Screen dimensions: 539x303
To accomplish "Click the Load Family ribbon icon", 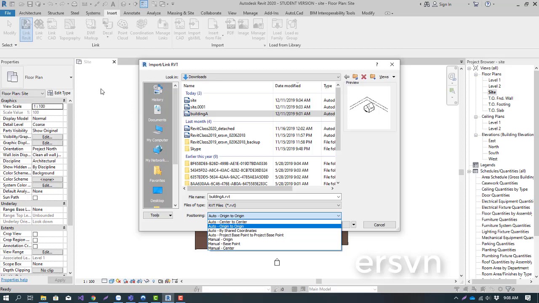I will [x=277, y=29].
